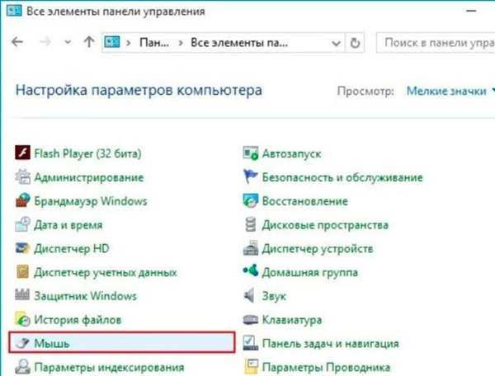Click the Диспетчер HD icon
Image resolution: width=495 pixels, height=376 pixels.
tap(23, 248)
